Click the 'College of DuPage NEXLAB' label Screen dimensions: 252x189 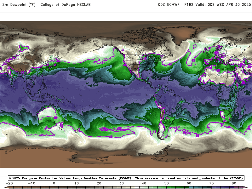tap(66, 5)
